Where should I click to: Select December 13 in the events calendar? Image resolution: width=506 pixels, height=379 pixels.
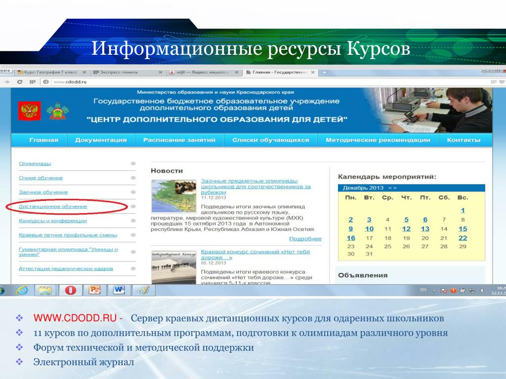pos(425,229)
